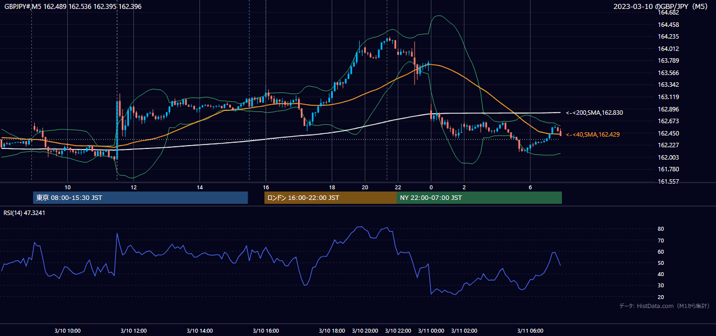Click hour label 16 under the price chart
Screen dimensions: 716x336
click(x=266, y=187)
